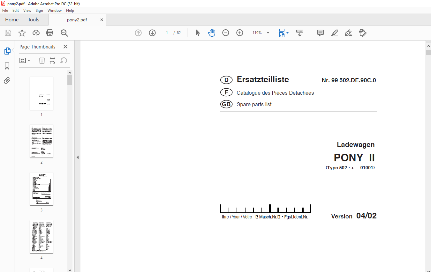This screenshot has height=272, width=431.
Task: Activate the selection arrow tool
Action: pos(198,33)
